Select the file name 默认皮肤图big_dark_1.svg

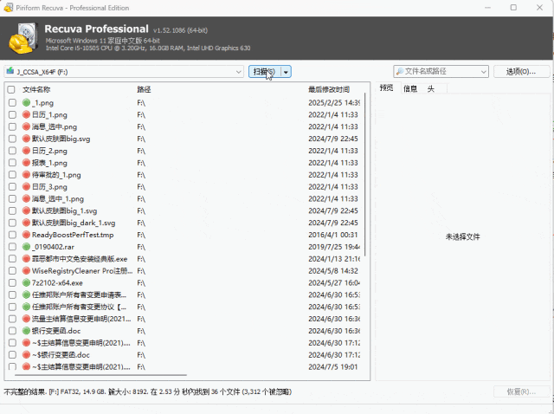pos(74,223)
